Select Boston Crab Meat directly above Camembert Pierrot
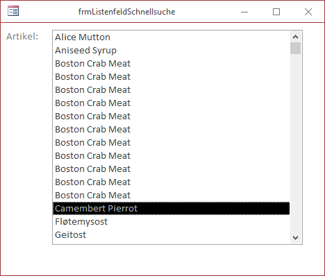Screen dimensions: 325x276 171,196
